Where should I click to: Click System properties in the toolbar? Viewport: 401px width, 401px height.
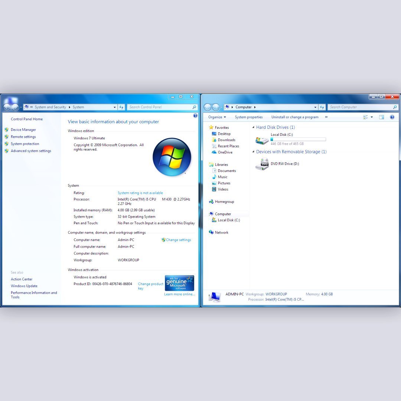pos(249,117)
